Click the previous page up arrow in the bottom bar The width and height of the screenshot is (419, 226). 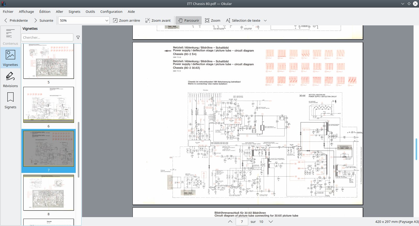(230, 222)
